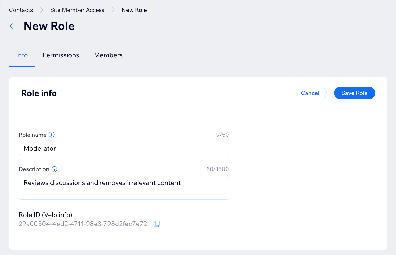The image size is (396, 255).
Task: Click the chevron after Site Member Access
Action: coord(113,10)
